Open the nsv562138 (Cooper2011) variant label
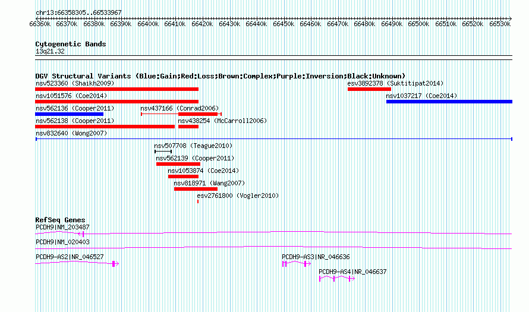Viewport: 529px width, 312px height. pyautogui.click(x=75, y=121)
